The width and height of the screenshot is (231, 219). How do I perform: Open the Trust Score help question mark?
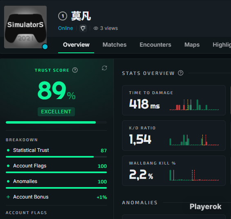[x=75, y=70]
